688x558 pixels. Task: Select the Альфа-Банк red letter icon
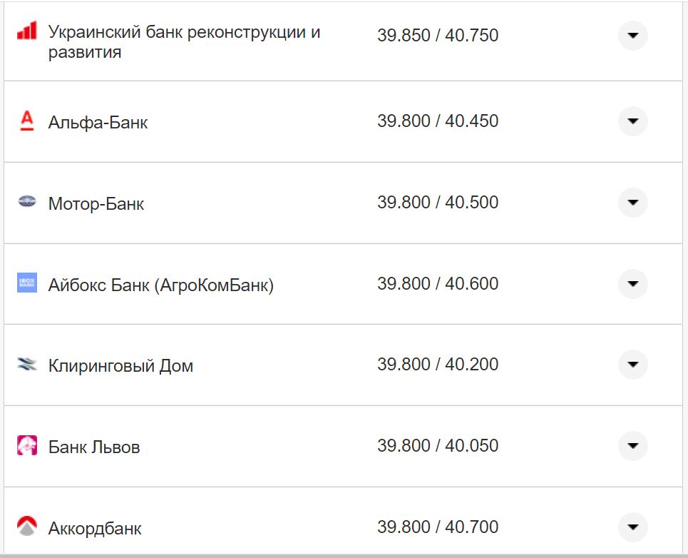click(x=27, y=121)
